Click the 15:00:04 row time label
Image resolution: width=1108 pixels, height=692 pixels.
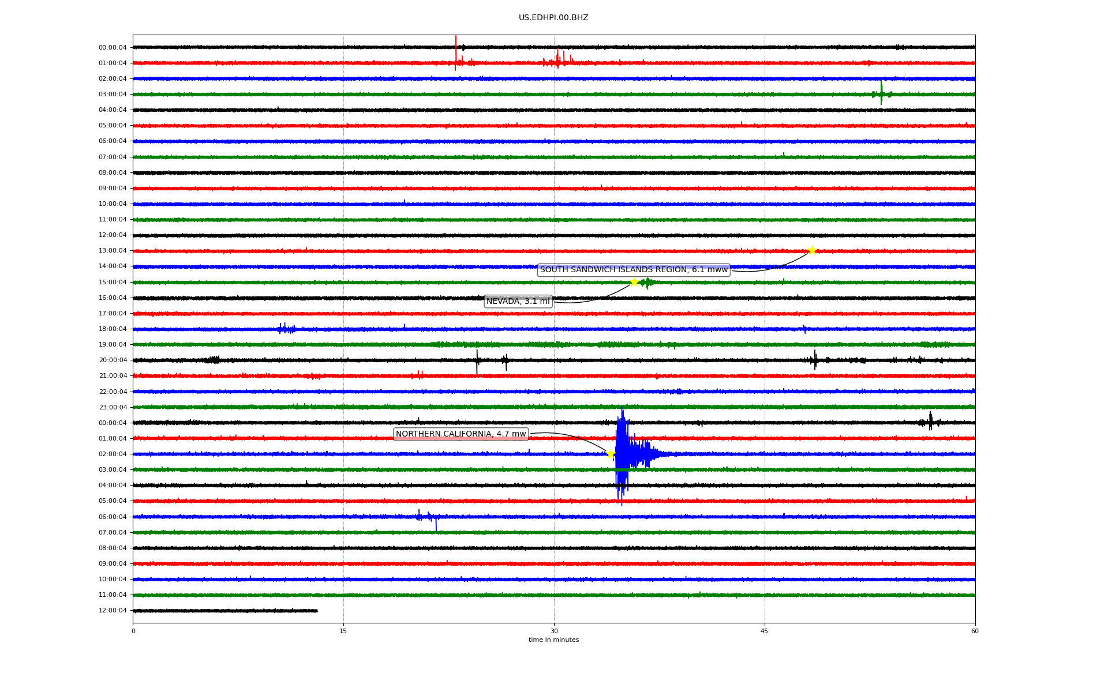coord(113,283)
